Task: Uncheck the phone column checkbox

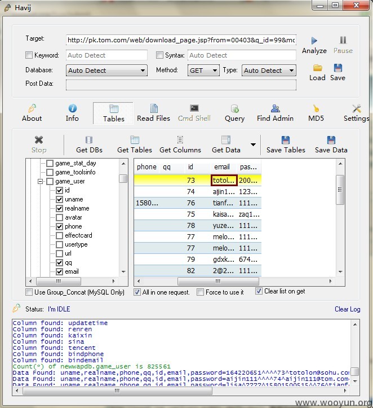Action: pyautogui.click(x=60, y=226)
